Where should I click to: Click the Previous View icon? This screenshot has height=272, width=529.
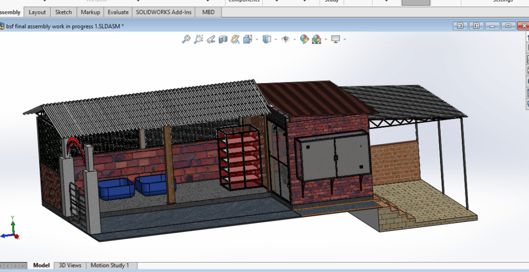(x=211, y=39)
